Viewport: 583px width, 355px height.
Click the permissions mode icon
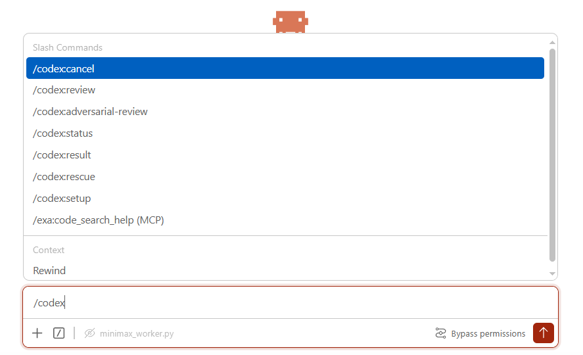440,333
